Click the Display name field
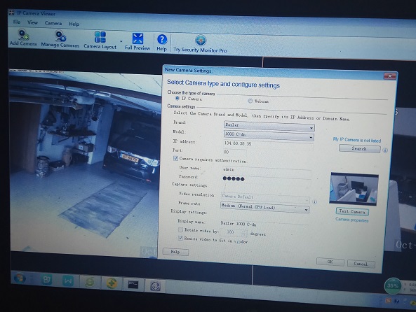The width and height of the screenshot is (416, 312). tap(264, 224)
